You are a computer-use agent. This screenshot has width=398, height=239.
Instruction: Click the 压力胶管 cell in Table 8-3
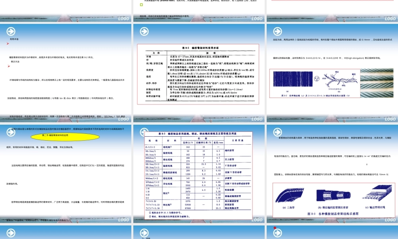pos(230,159)
